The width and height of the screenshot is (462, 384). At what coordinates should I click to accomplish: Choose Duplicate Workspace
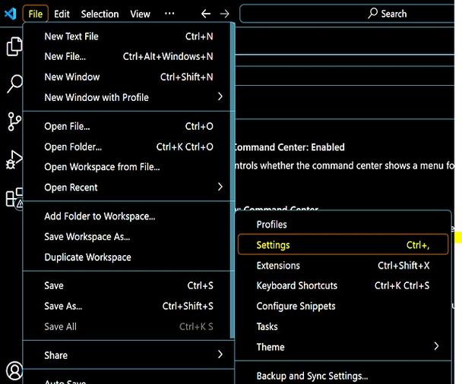128,257
